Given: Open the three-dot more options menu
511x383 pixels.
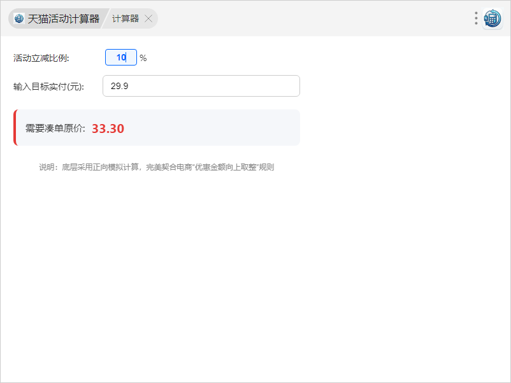Looking at the screenshot, I should 476,18.
